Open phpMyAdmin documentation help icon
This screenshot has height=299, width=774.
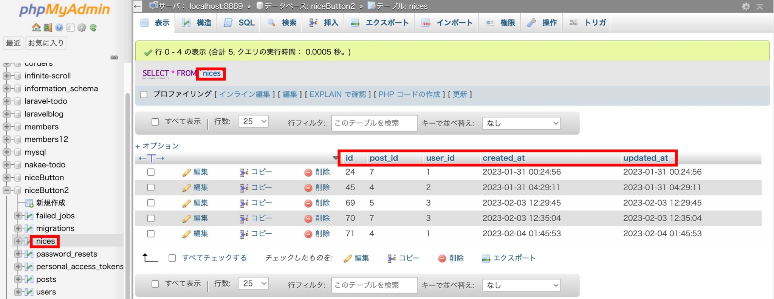tap(59, 28)
